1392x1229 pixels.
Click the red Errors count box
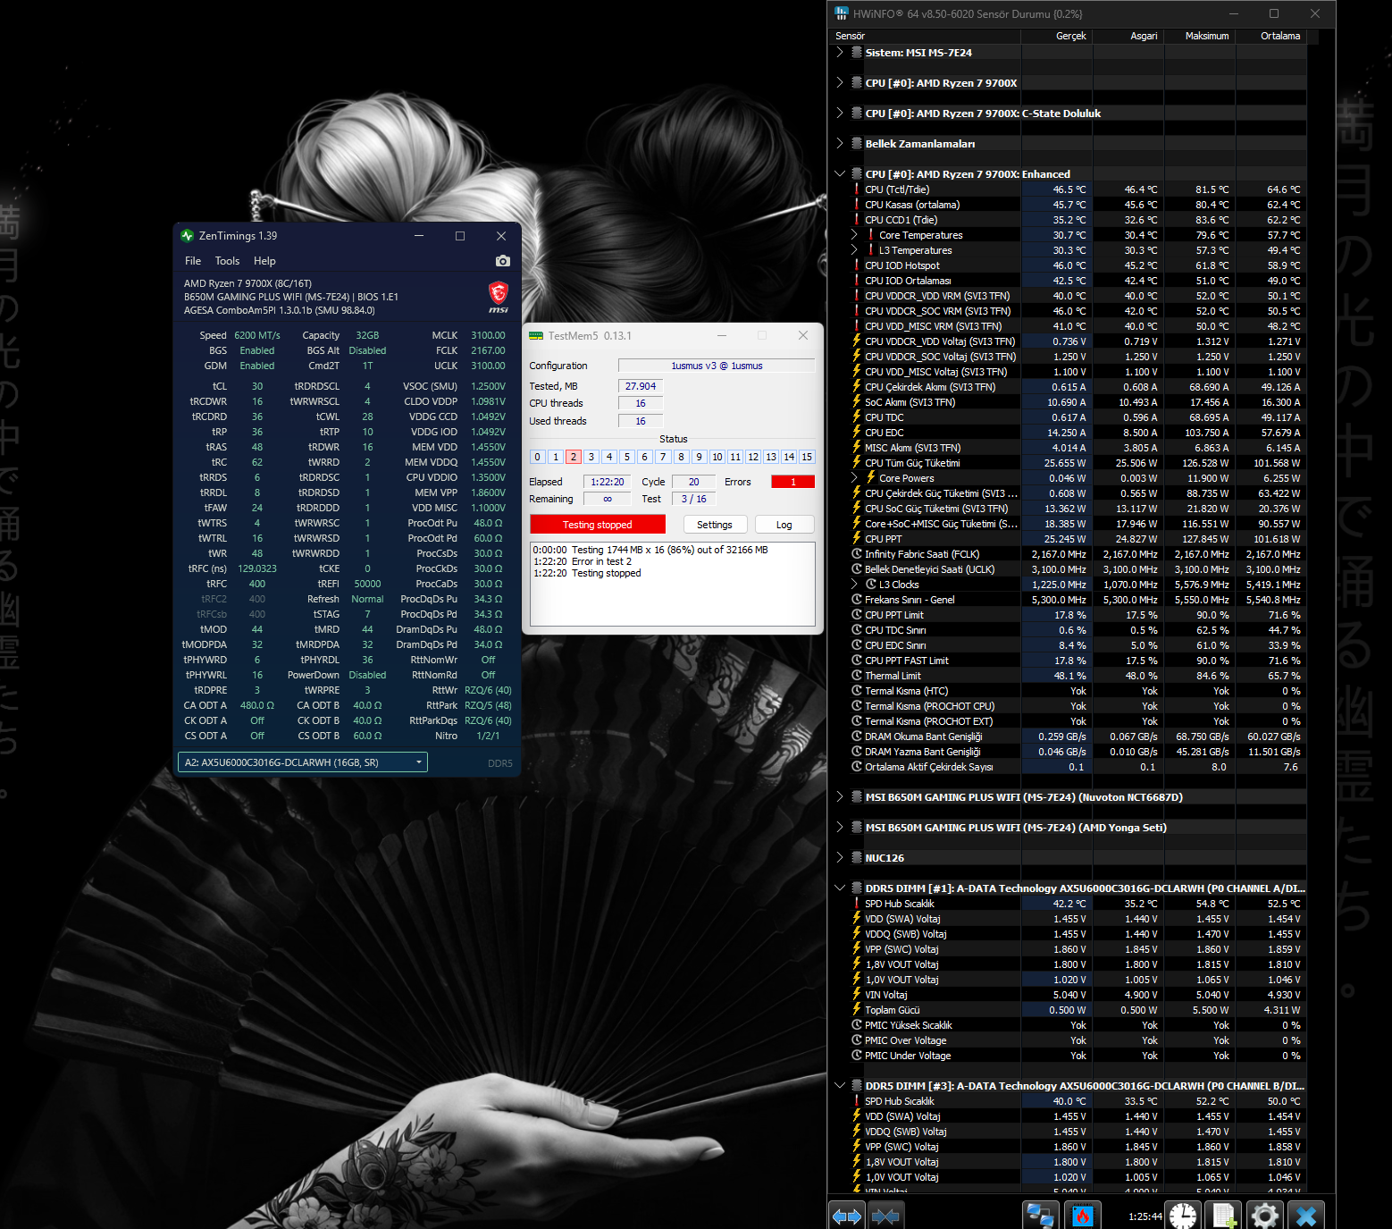coord(792,482)
